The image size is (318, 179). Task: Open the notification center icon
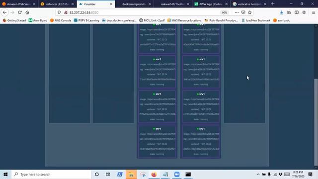[310, 175]
